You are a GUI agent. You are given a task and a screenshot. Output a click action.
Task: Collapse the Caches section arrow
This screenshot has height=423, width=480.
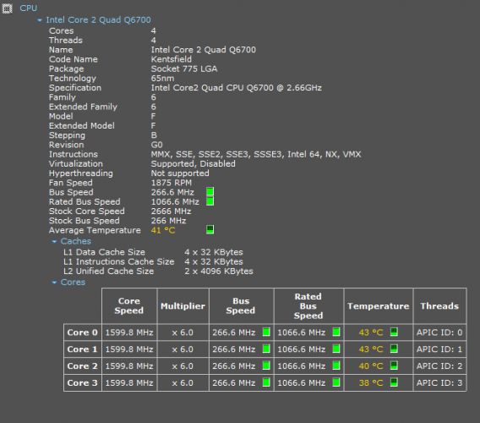click(54, 242)
